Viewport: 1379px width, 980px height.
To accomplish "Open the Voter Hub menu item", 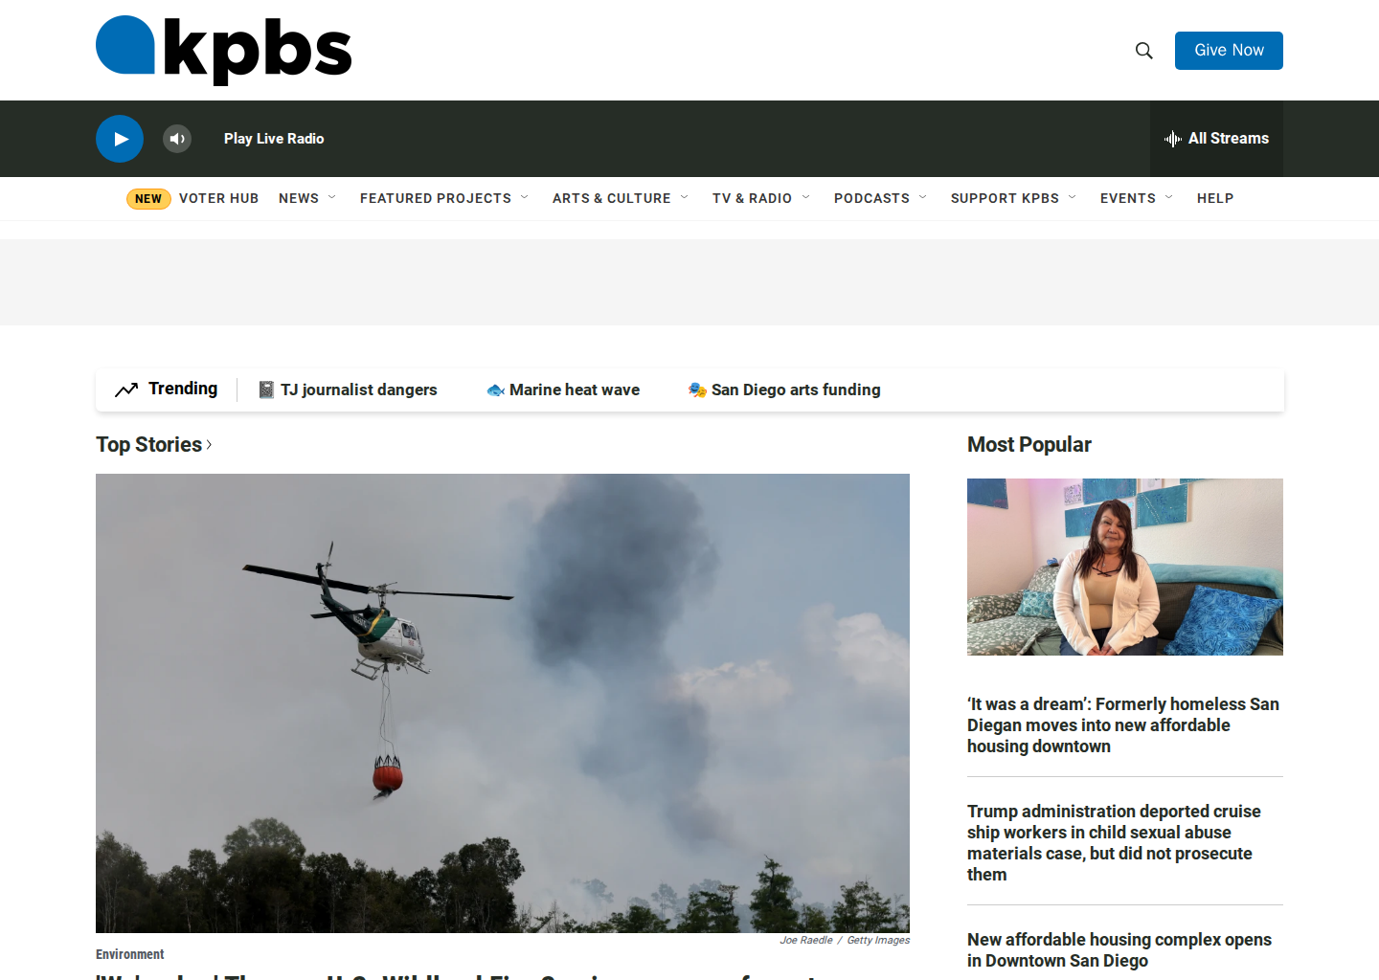I will pos(218,198).
